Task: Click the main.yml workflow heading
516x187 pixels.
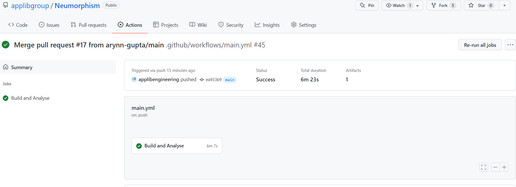Action: (x=143, y=108)
